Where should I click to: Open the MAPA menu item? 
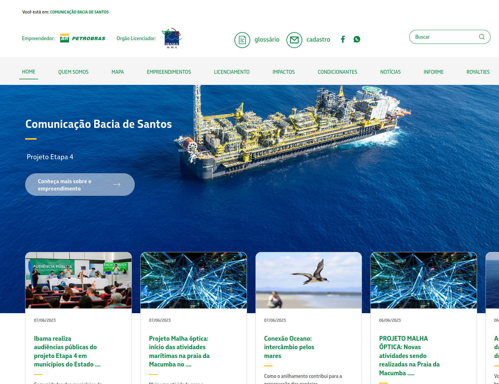(x=118, y=72)
